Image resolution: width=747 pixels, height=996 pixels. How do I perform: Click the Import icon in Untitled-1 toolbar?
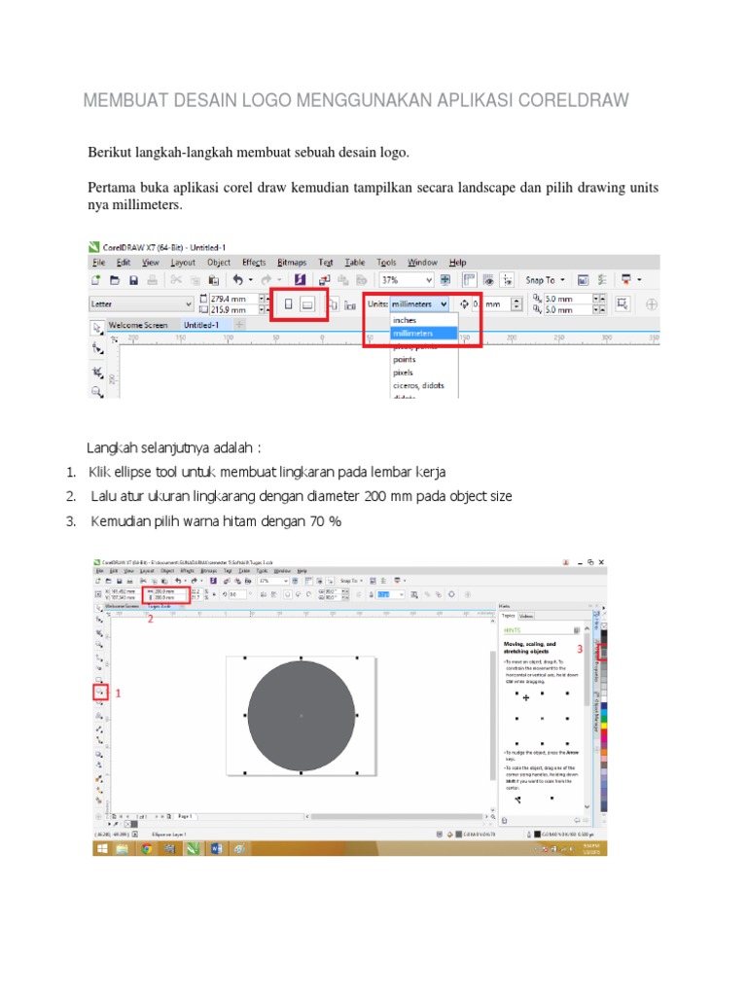point(325,280)
